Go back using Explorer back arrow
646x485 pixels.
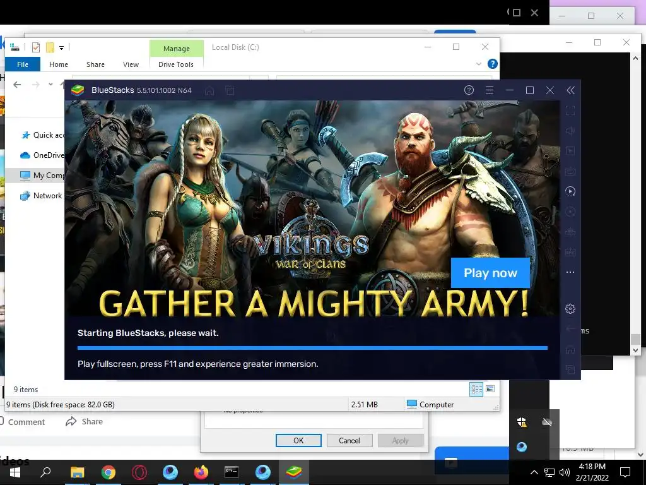(17, 85)
